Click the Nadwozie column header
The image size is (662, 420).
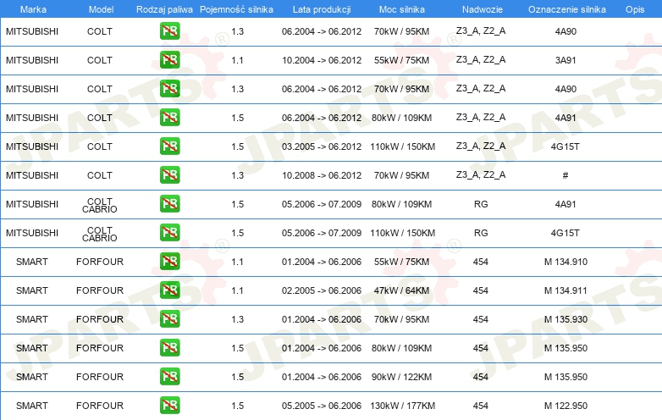coord(483,9)
